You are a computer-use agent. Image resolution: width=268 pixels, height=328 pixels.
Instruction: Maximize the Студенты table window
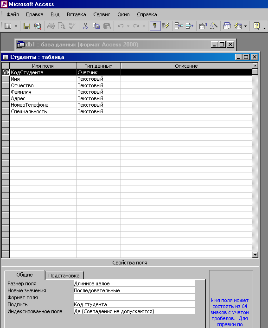click(246, 57)
